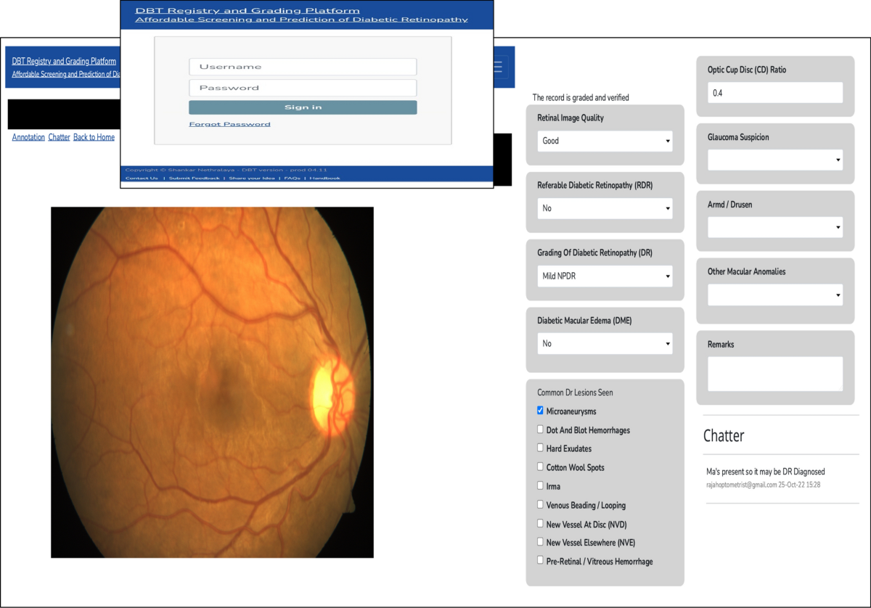The width and height of the screenshot is (871, 608).
Task: Enable Dot And Blot Hemorrhages checkbox
Action: click(x=540, y=430)
